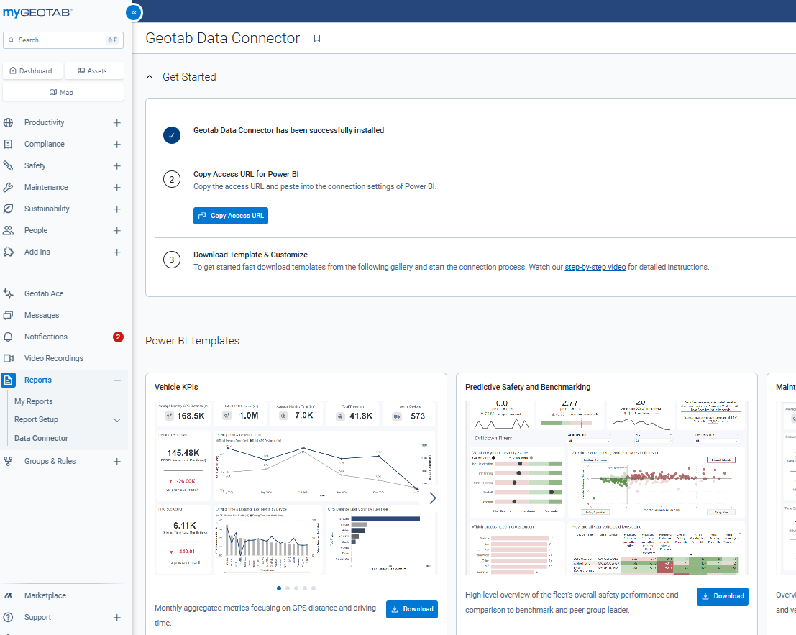
Task: Expand the Compliance menu plus
Action: click(116, 144)
